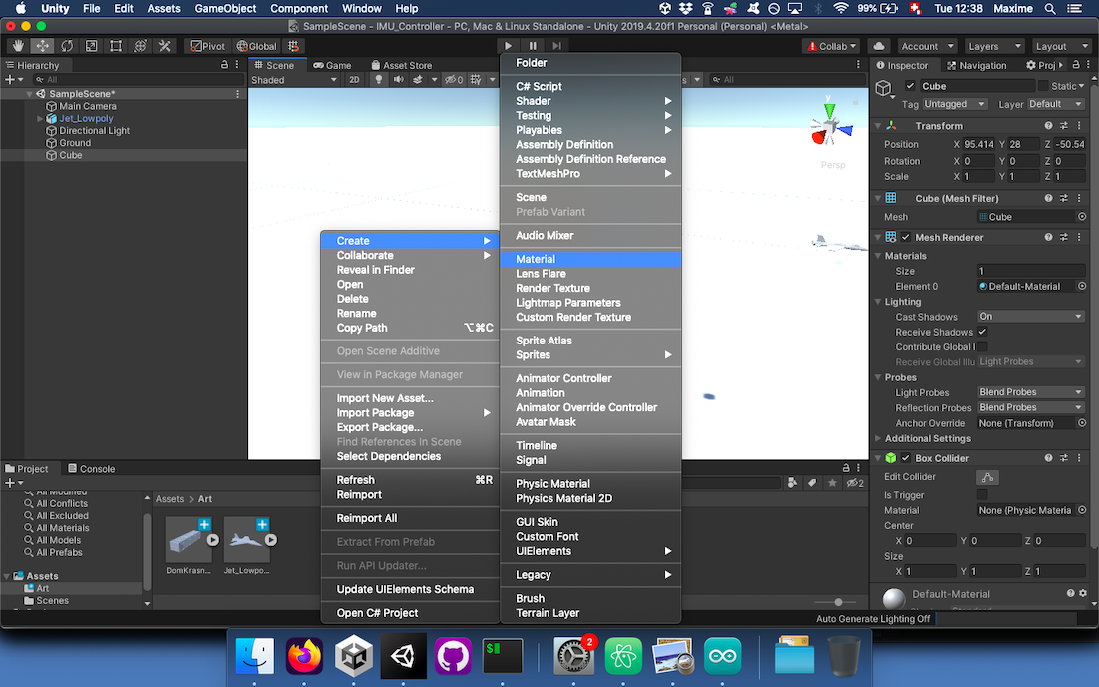The height and width of the screenshot is (687, 1099).
Task: Click the Position X field
Action: click(978, 144)
